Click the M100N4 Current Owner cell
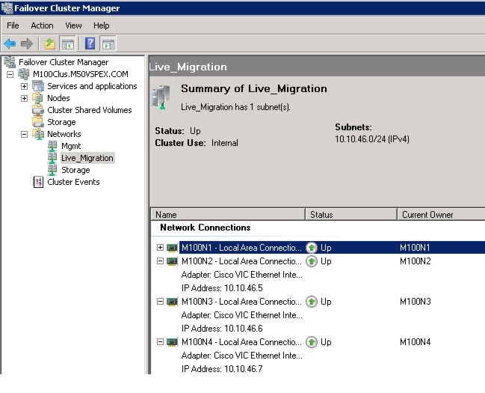This screenshot has width=485, height=393. coord(415,342)
